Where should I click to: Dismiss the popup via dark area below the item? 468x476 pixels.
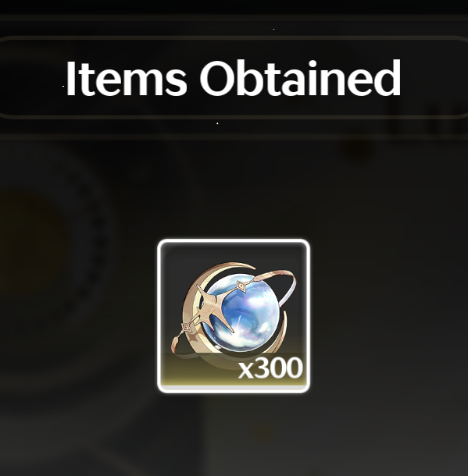pyautogui.click(x=234, y=434)
